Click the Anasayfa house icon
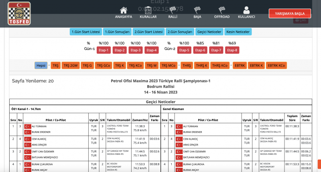Screen dimensions: 321x172 pyautogui.click(x=124, y=10)
